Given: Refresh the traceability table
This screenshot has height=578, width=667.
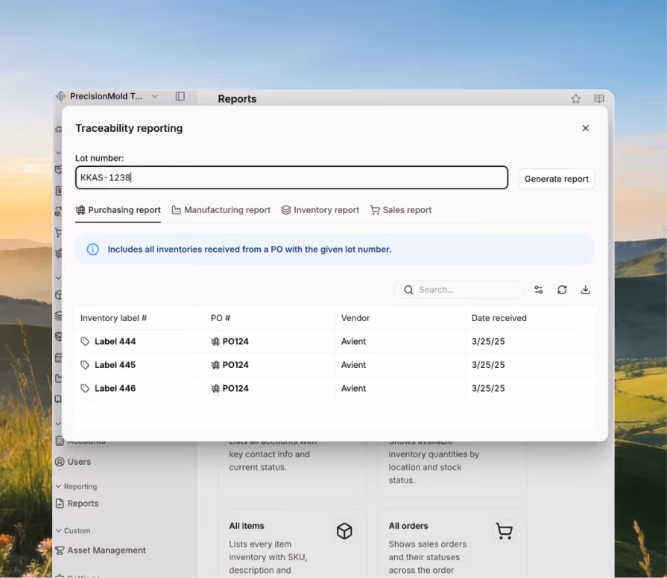Looking at the screenshot, I should click(x=562, y=290).
